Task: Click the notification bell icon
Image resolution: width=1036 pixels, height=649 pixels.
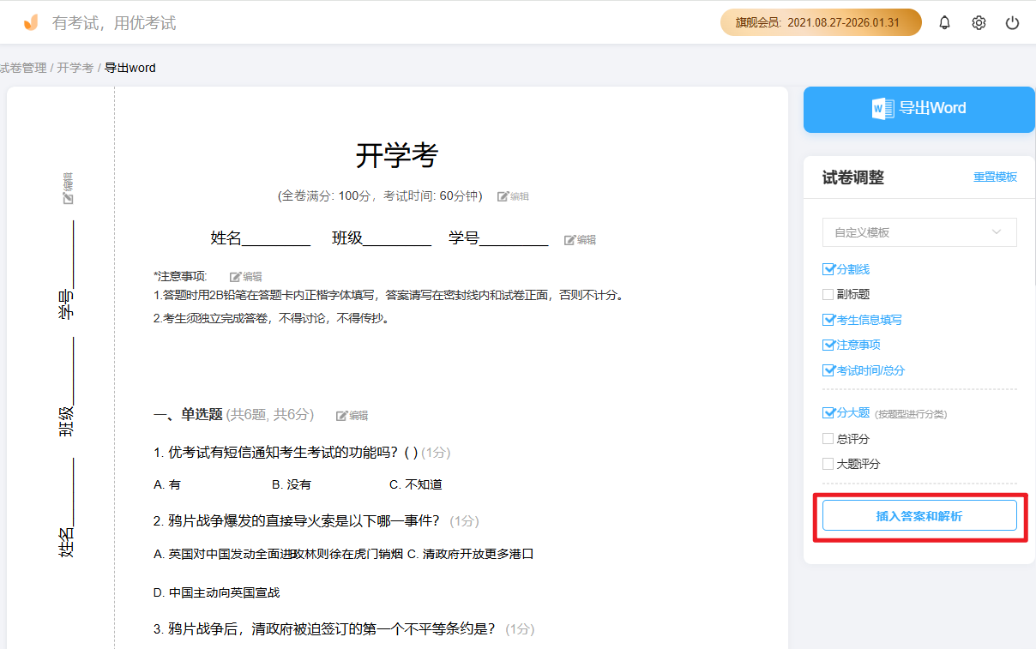Action: click(x=944, y=23)
